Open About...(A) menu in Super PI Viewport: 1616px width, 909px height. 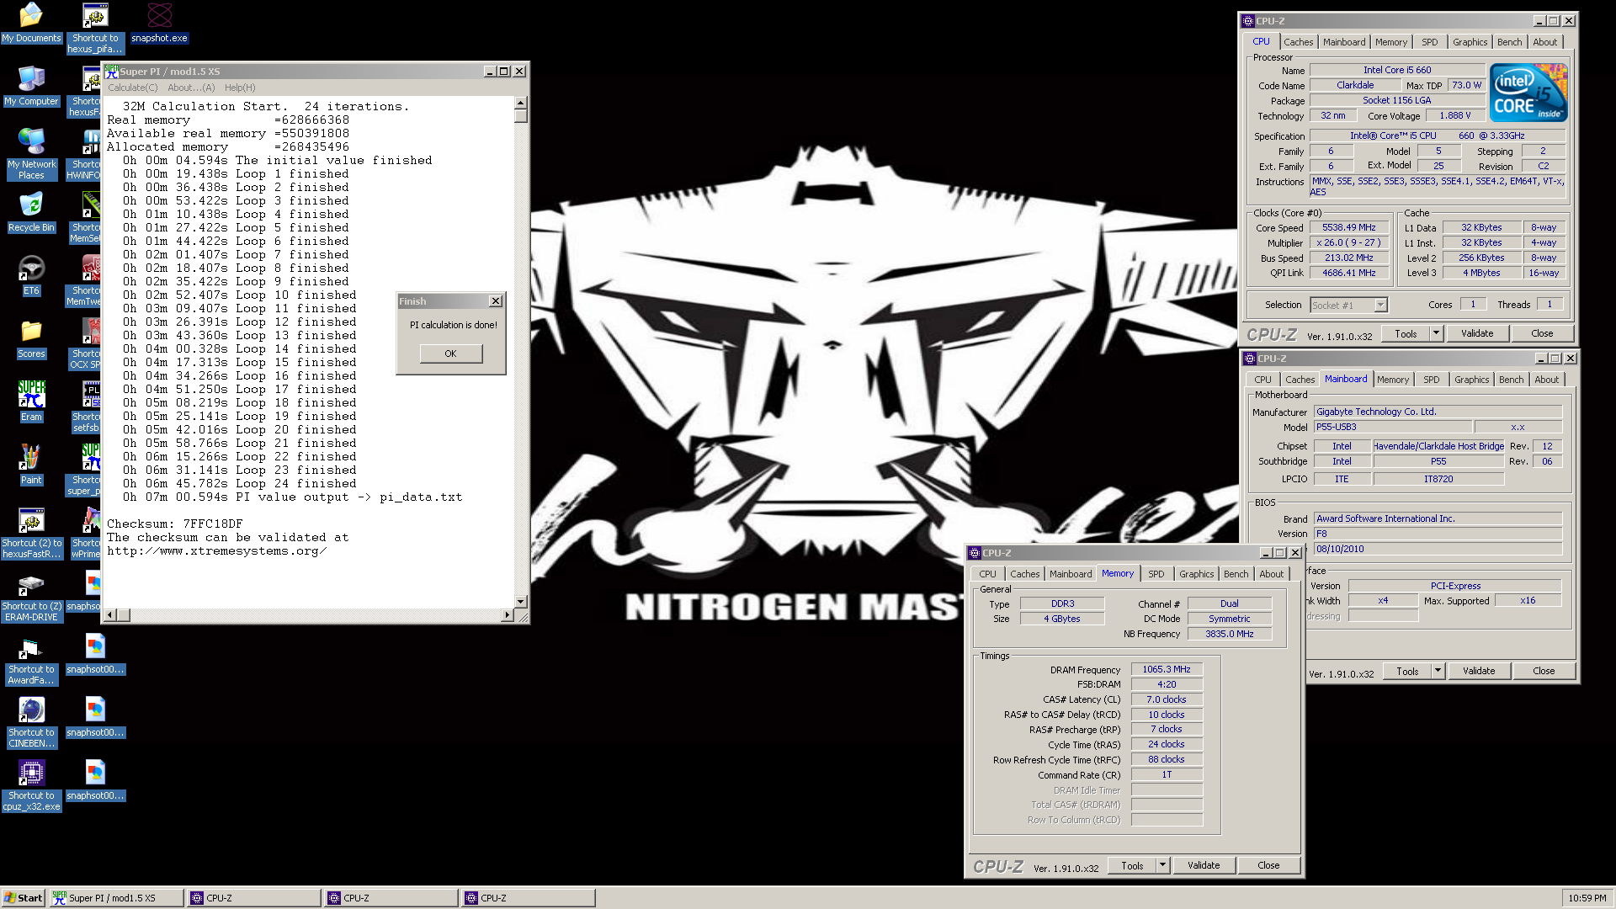click(191, 88)
